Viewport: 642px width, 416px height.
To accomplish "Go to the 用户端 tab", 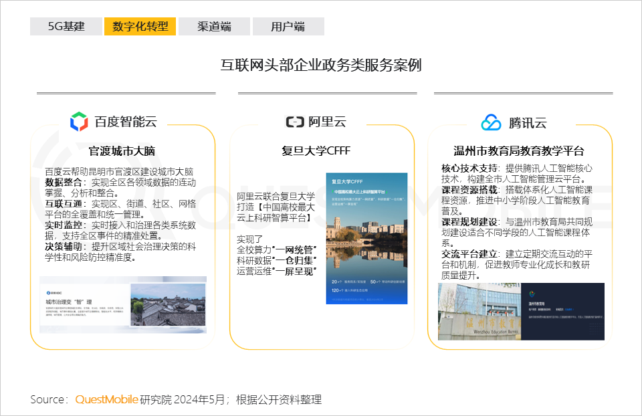I will tap(288, 27).
